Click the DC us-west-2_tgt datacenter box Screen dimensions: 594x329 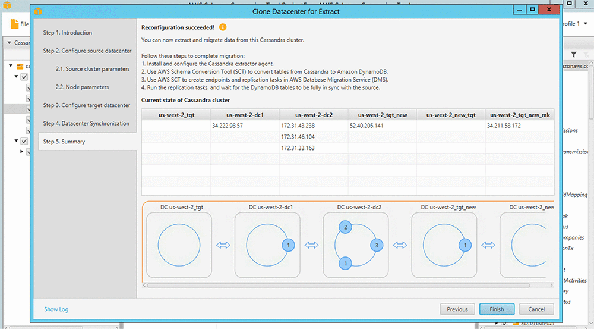tap(179, 245)
